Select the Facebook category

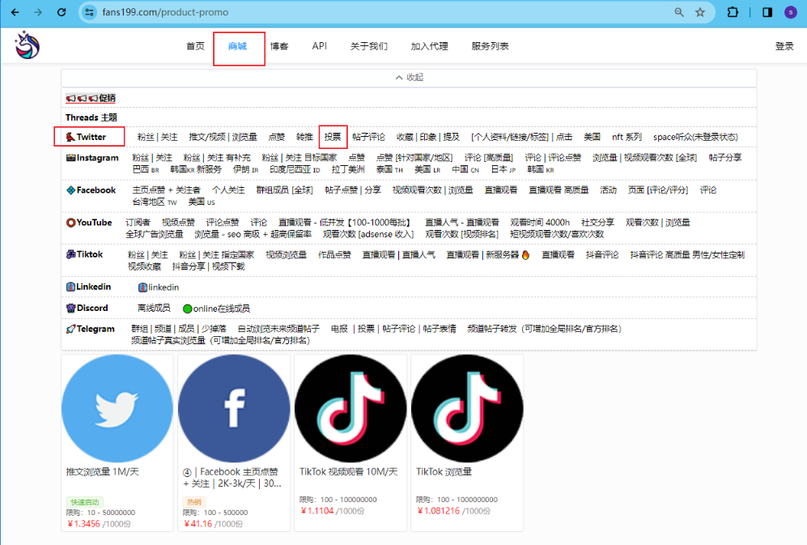91,190
